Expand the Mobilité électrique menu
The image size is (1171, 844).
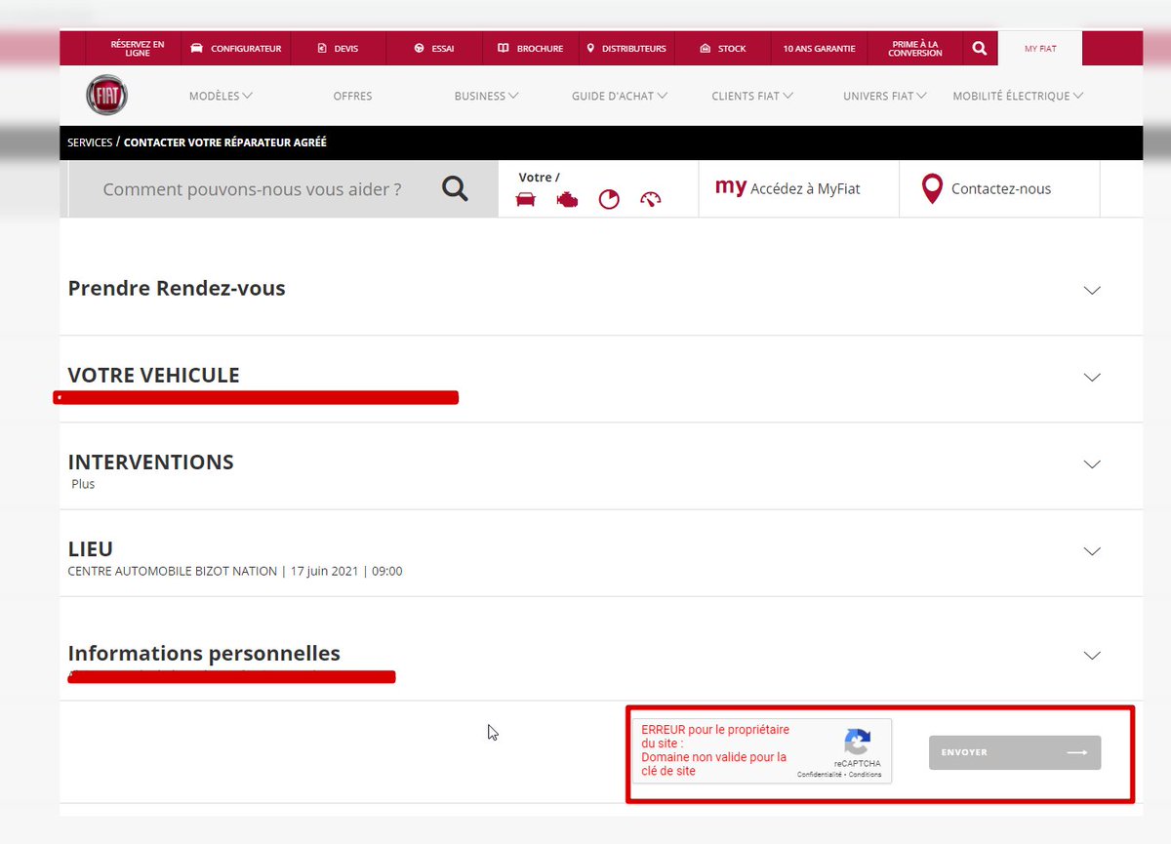[1018, 96]
